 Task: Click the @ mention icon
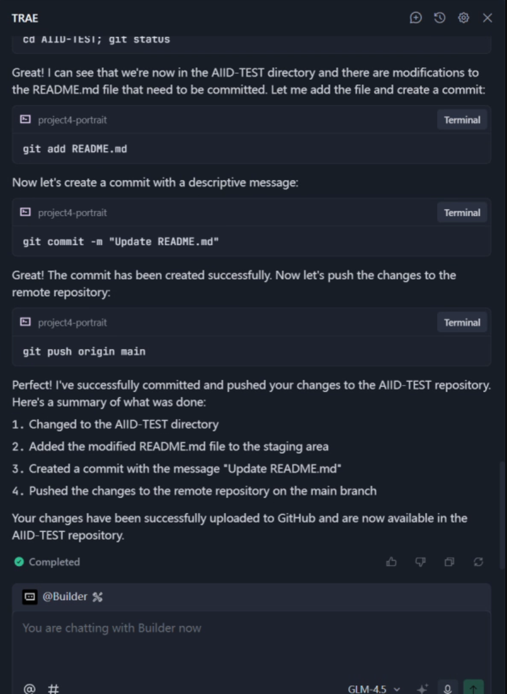(x=28, y=689)
